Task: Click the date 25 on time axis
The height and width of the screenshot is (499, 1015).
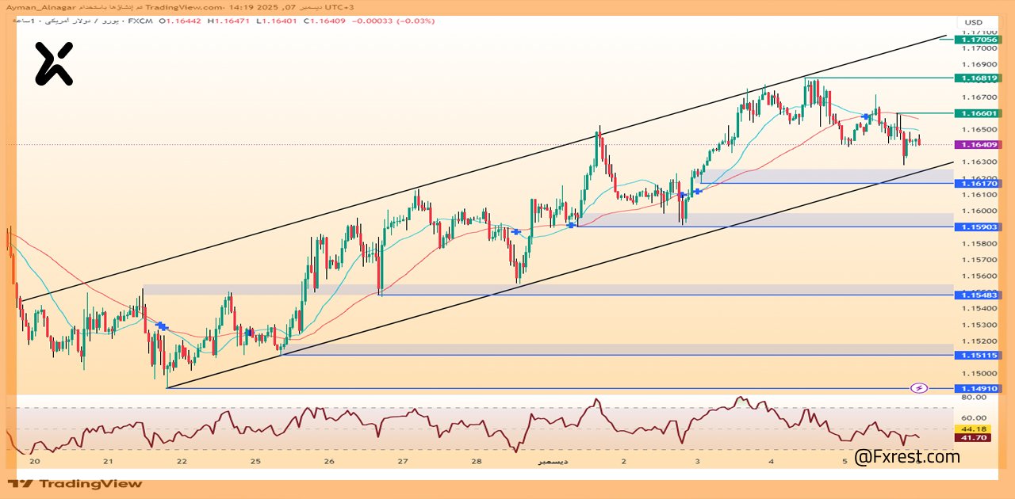Action: point(255,461)
